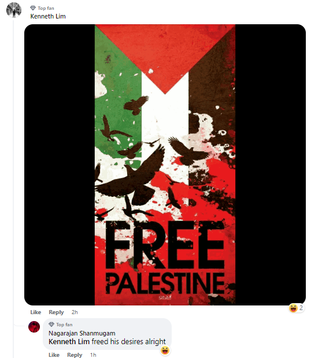Reply to Nagarajan Shanmugam's comment
Viewport: 322px width, 358px height.
tap(75, 355)
